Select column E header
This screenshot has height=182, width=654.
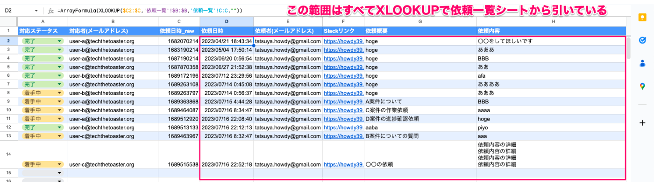coord(288,21)
